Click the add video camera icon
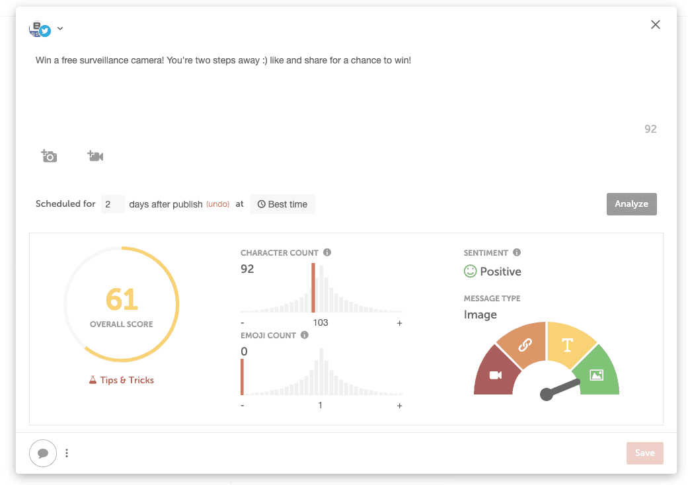This screenshot has height=485, width=688. click(95, 156)
